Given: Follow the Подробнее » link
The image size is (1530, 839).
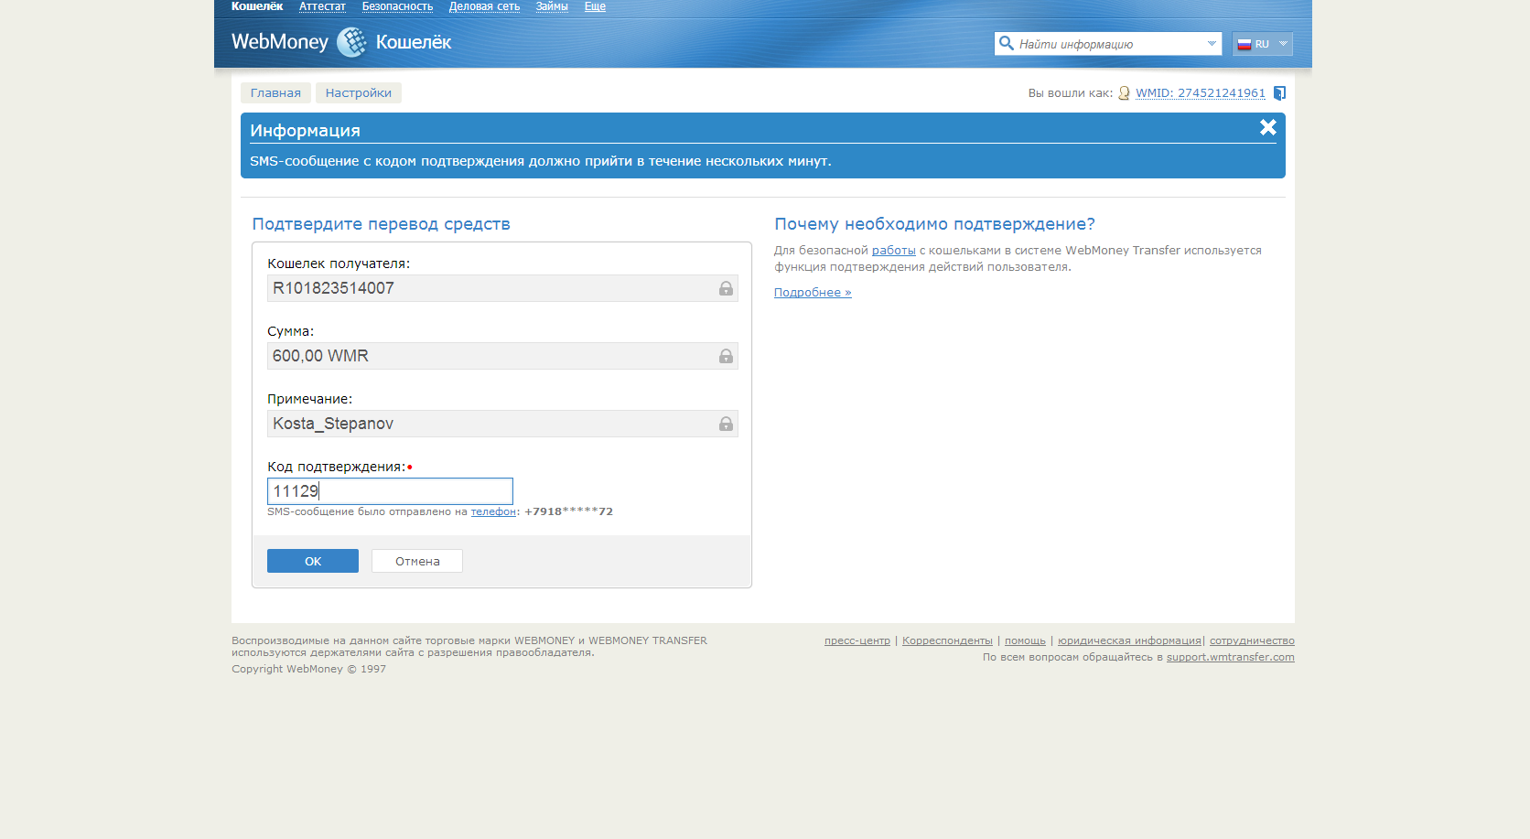Looking at the screenshot, I should point(813,292).
